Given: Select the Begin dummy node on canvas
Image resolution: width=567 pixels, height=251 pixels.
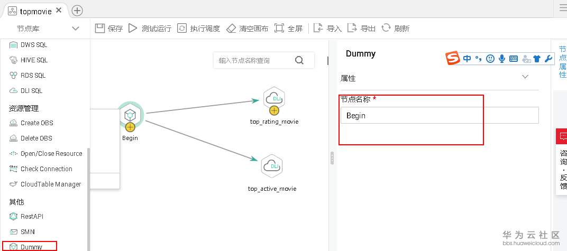Looking at the screenshot, I should (x=130, y=115).
